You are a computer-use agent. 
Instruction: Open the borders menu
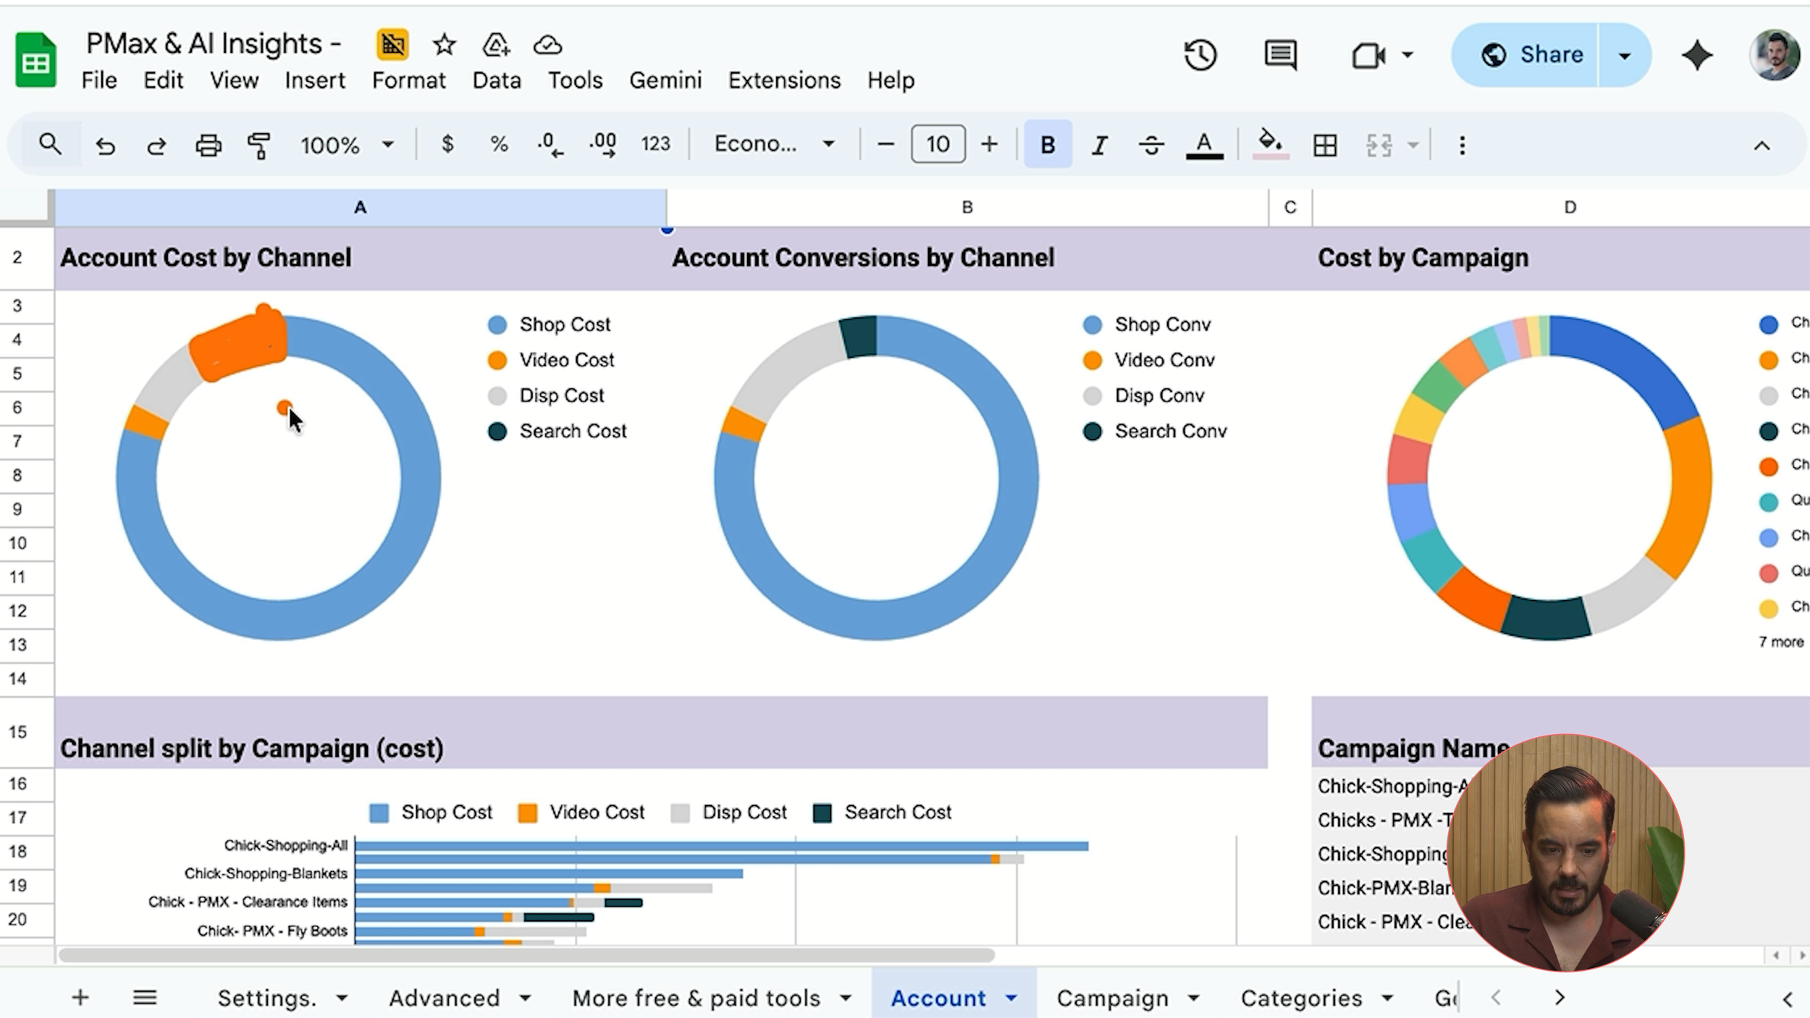click(1325, 146)
